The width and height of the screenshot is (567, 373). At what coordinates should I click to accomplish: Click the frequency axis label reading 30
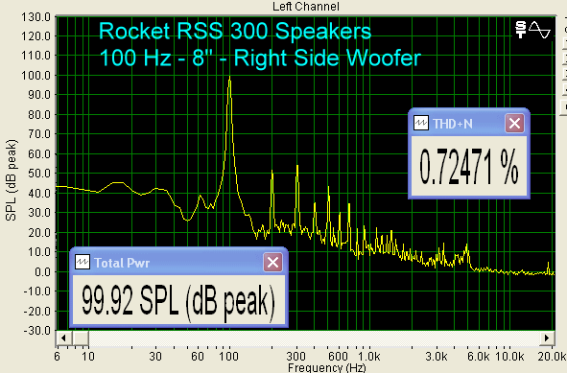pos(155,357)
